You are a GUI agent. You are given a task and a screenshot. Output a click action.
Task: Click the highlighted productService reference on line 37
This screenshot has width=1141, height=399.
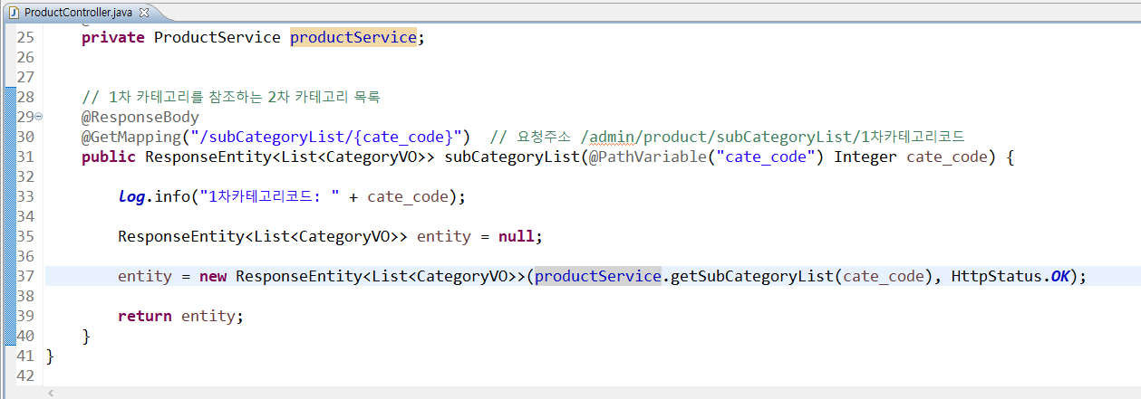[x=598, y=276]
